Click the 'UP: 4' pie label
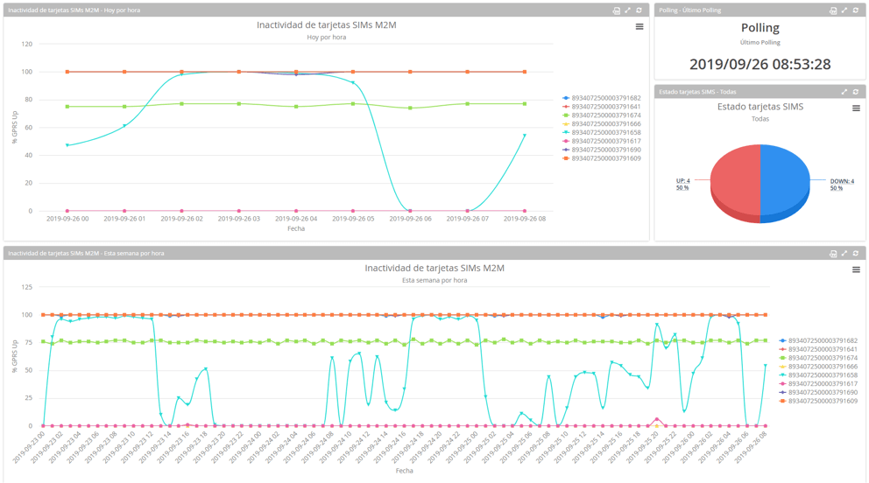 click(x=682, y=182)
